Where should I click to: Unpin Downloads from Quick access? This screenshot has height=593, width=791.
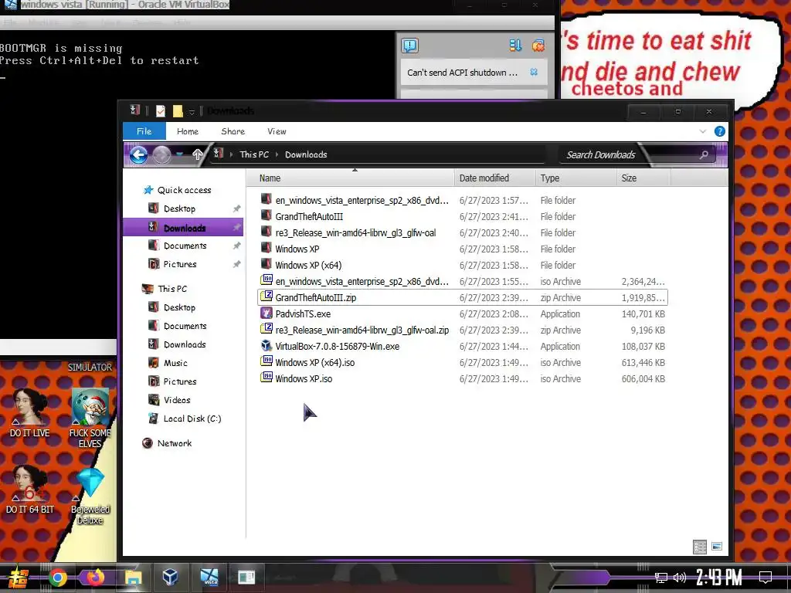tap(236, 228)
